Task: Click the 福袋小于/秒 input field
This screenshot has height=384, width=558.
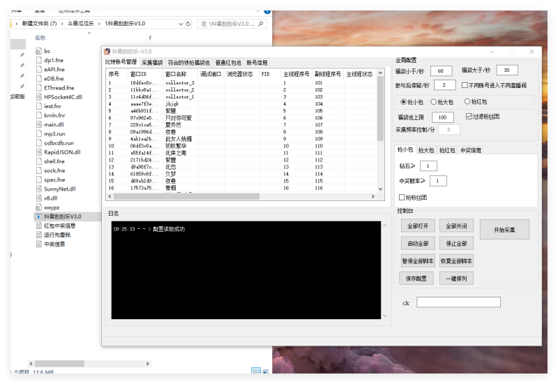Action: [x=441, y=71]
